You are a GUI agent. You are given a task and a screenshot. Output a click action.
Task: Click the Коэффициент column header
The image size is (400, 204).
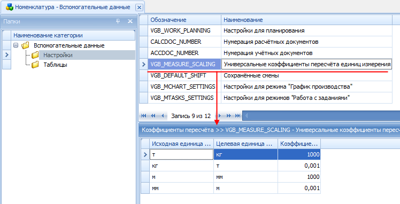(299, 144)
